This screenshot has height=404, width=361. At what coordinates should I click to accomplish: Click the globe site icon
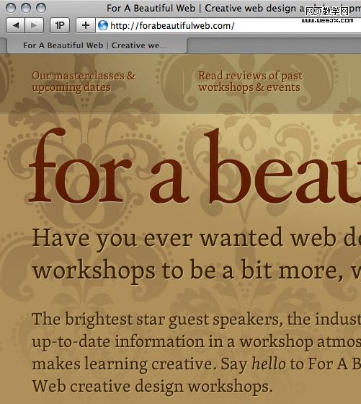click(103, 25)
